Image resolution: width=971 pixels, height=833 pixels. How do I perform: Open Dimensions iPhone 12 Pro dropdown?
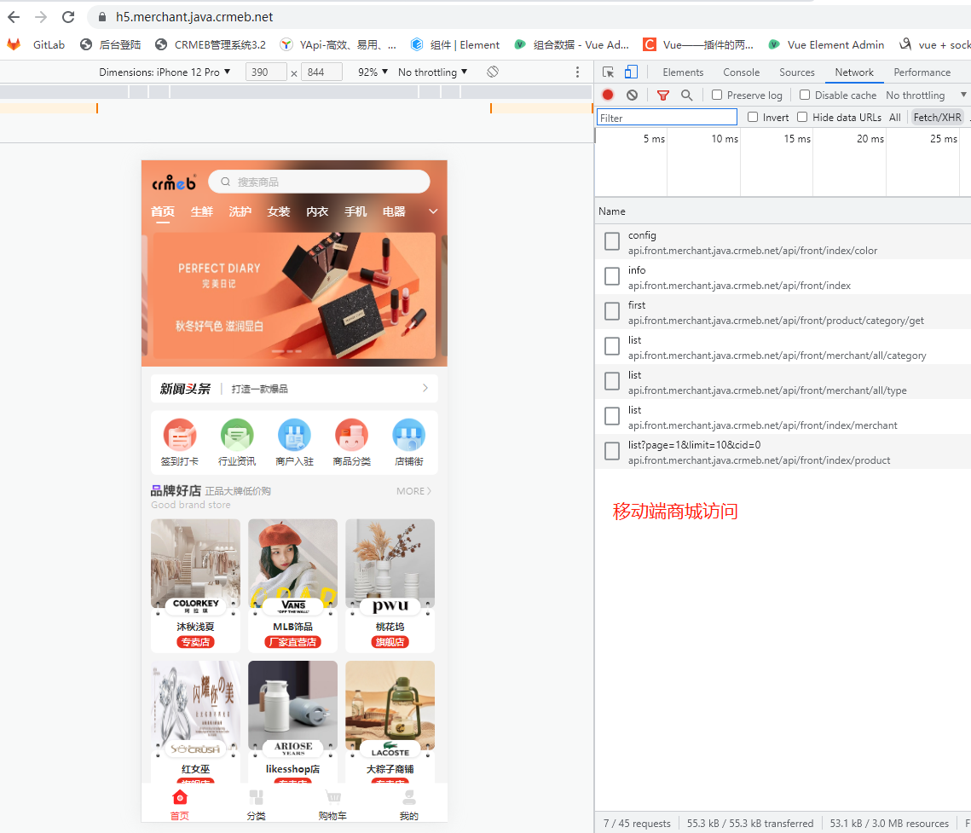coord(165,72)
